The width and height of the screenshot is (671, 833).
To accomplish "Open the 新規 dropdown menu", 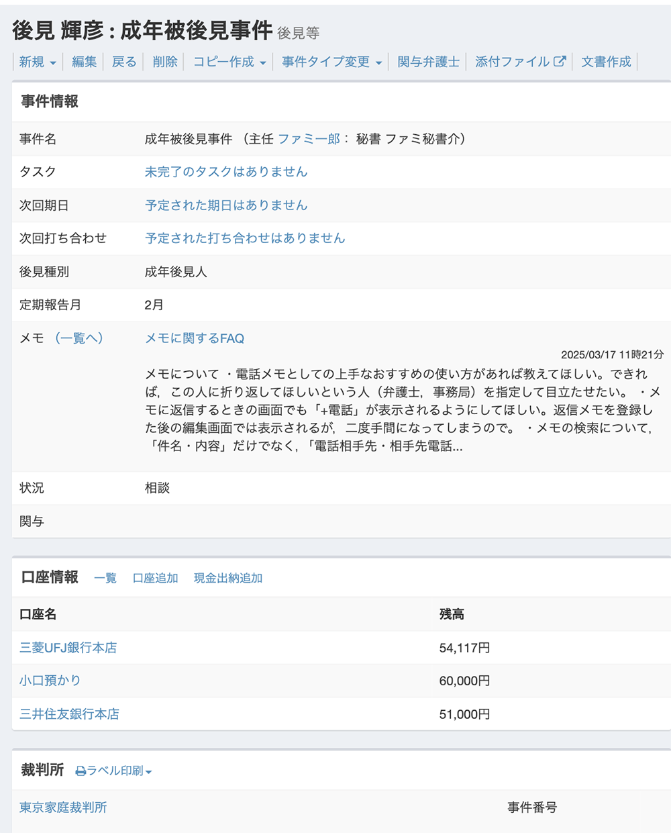I will (37, 62).
